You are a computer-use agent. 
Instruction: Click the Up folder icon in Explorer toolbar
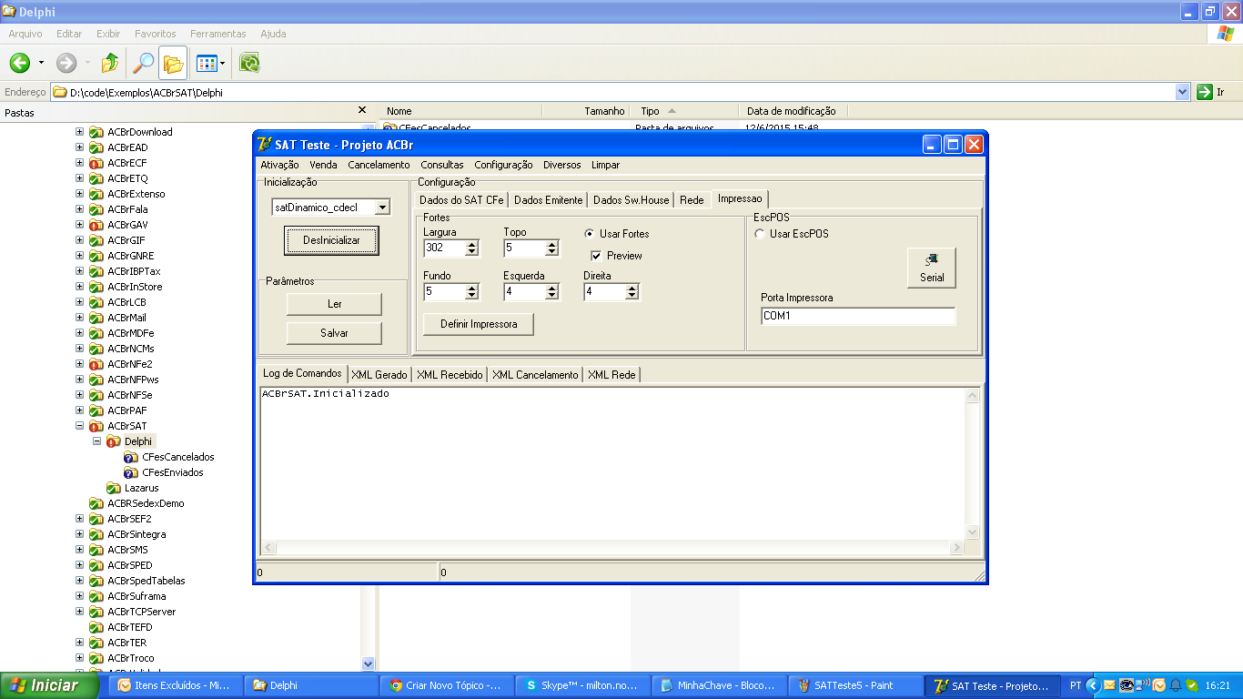(110, 63)
